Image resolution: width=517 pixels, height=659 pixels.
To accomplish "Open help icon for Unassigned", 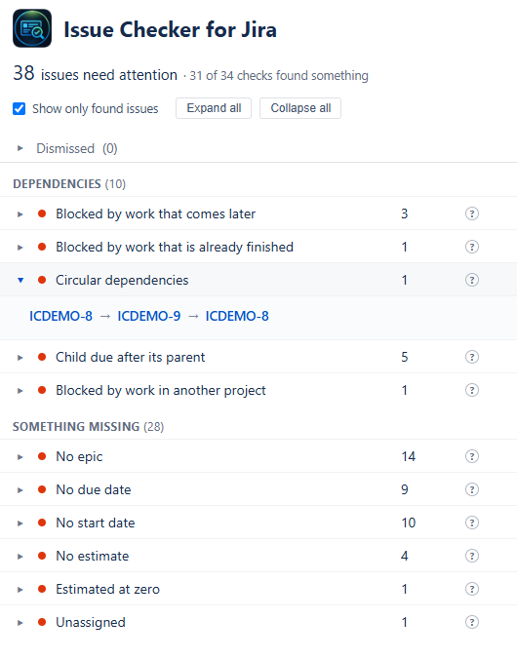I will pyautogui.click(x=471, y=623).
